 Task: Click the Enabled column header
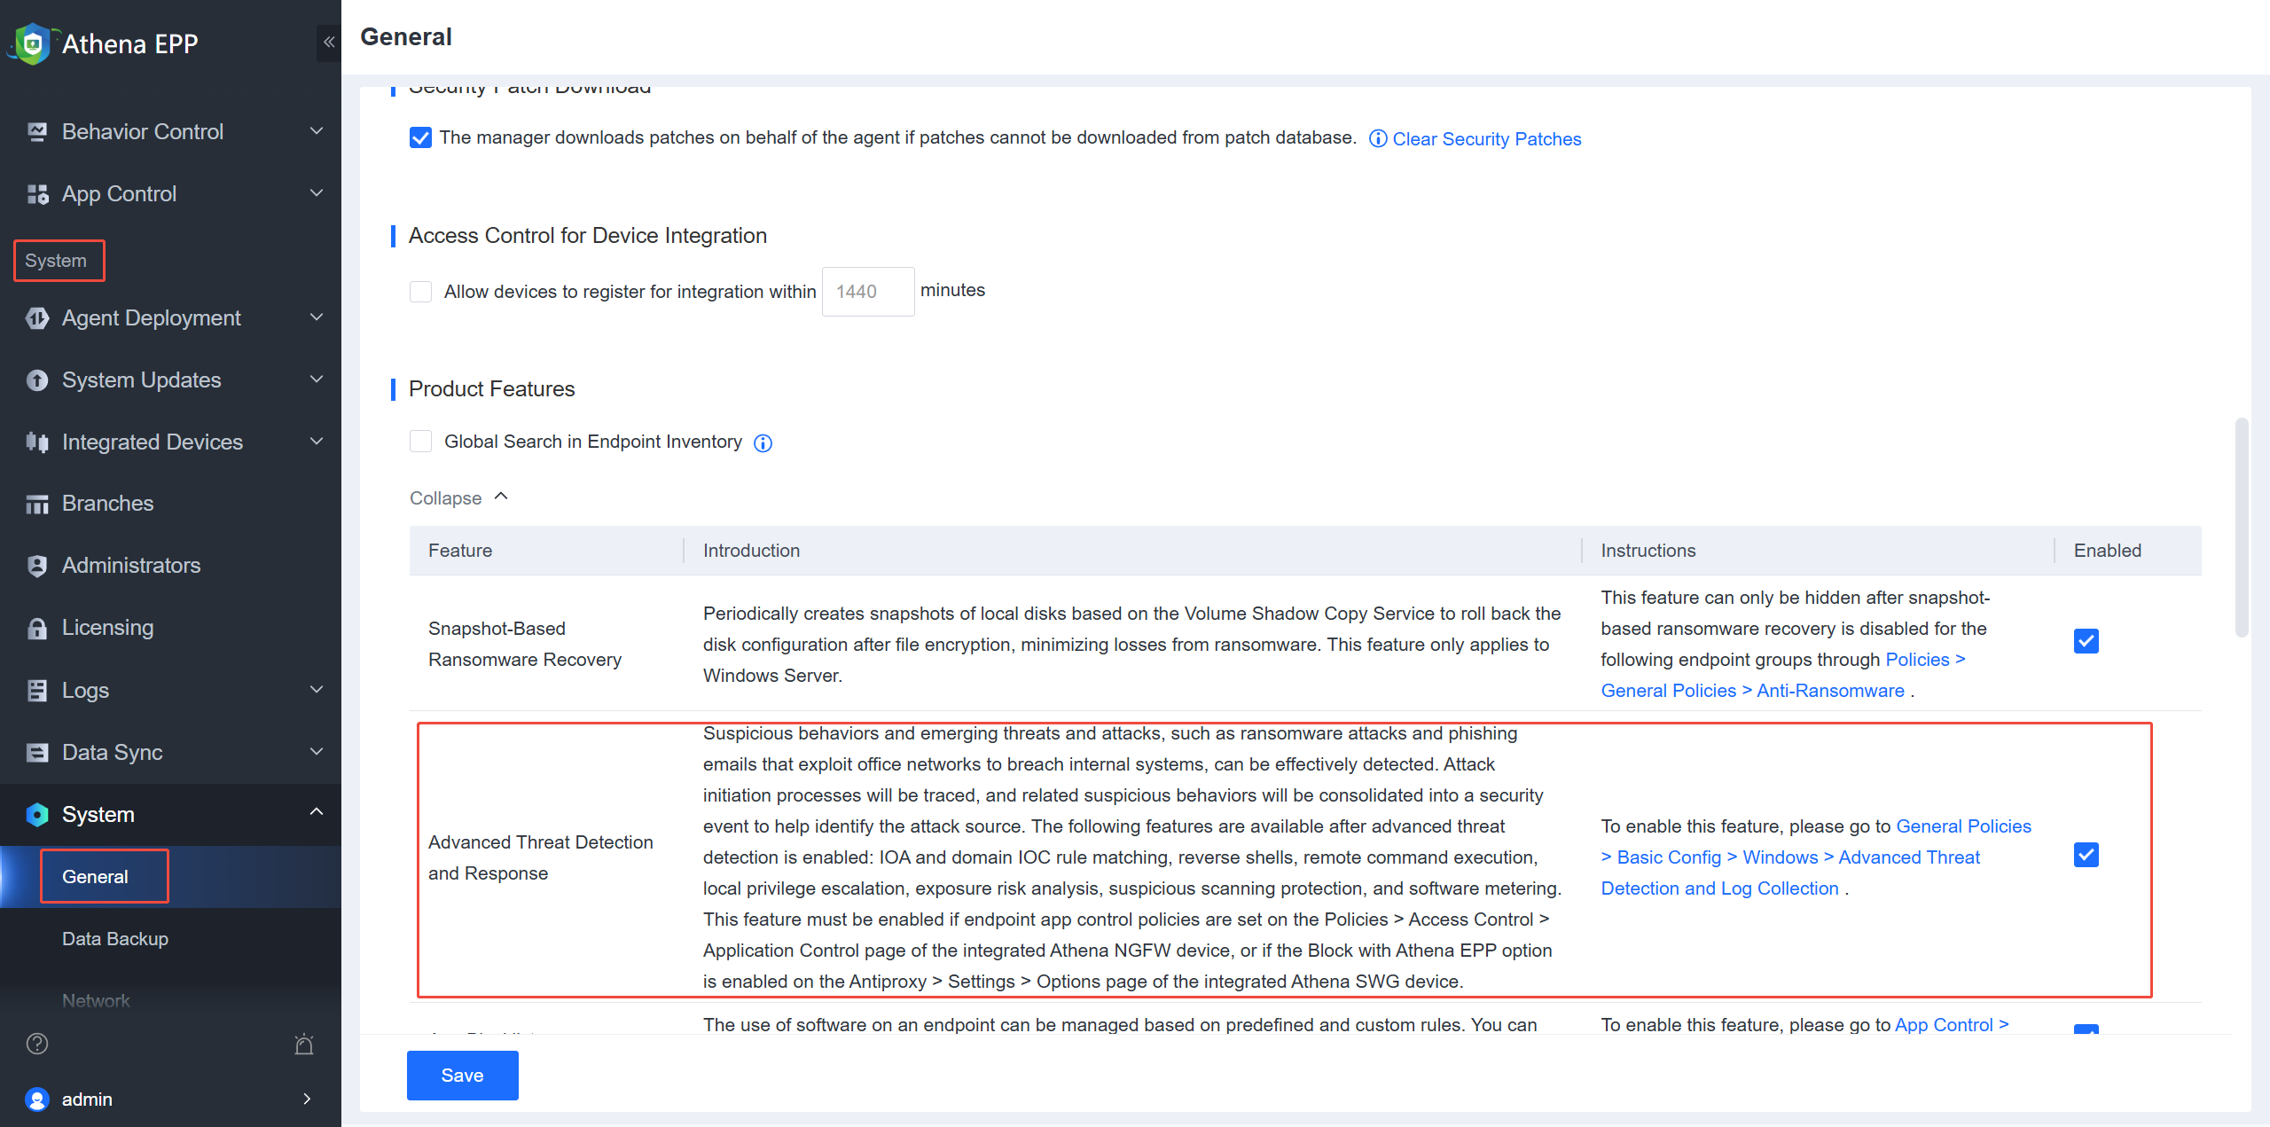pos(2107,551)
